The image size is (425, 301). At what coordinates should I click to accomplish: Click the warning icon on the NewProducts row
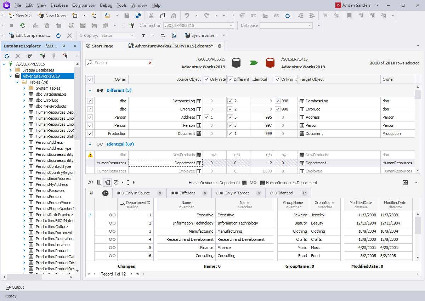(90, 155)
